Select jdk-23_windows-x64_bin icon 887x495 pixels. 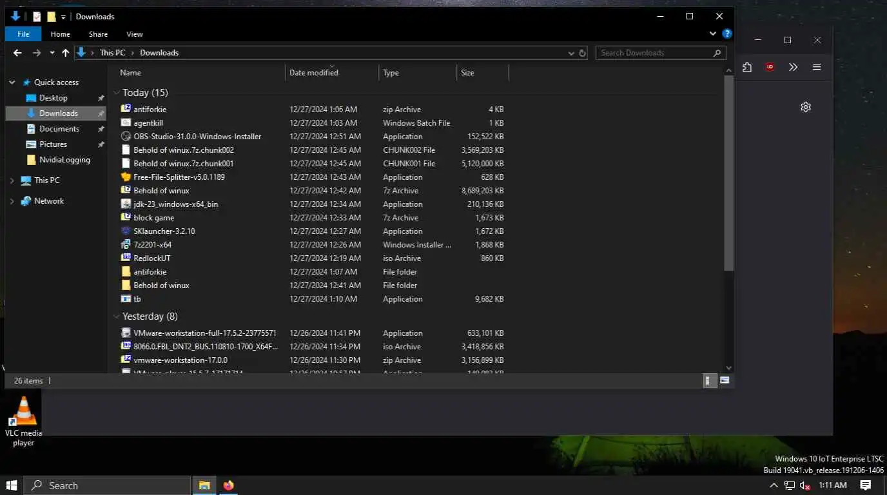click(x=126, y=204)
